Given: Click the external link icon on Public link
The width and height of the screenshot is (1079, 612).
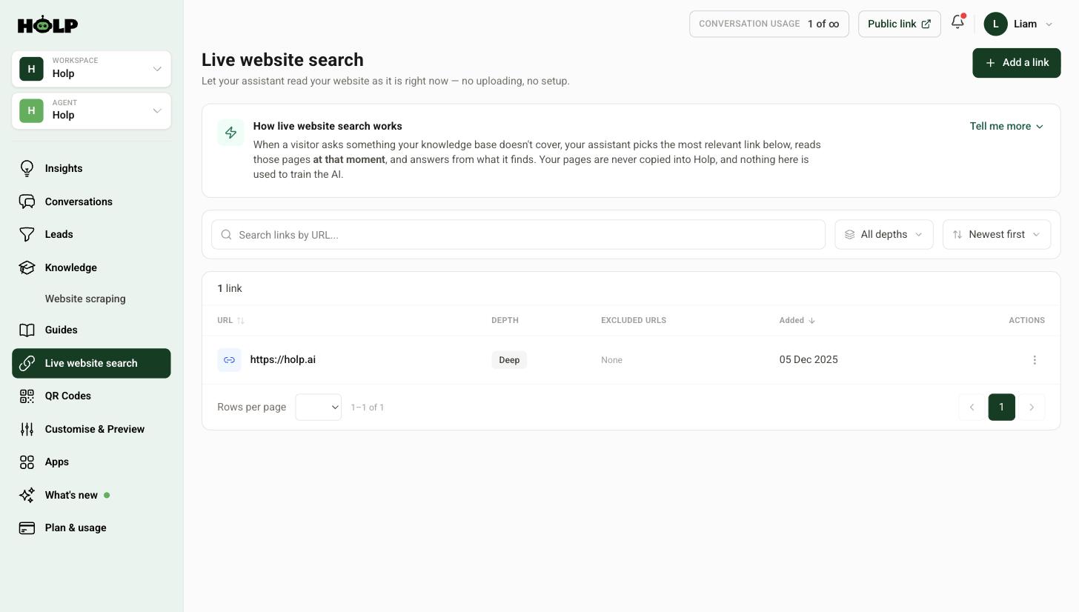Looking at the screenshot, I should tap(926, 24).
